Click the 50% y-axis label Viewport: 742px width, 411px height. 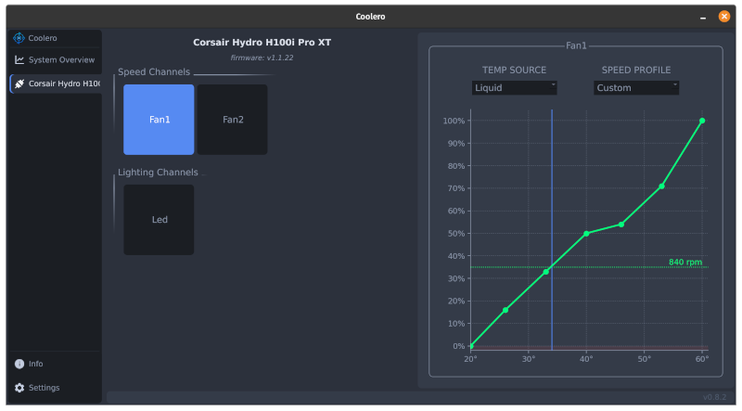pos(456,234)
